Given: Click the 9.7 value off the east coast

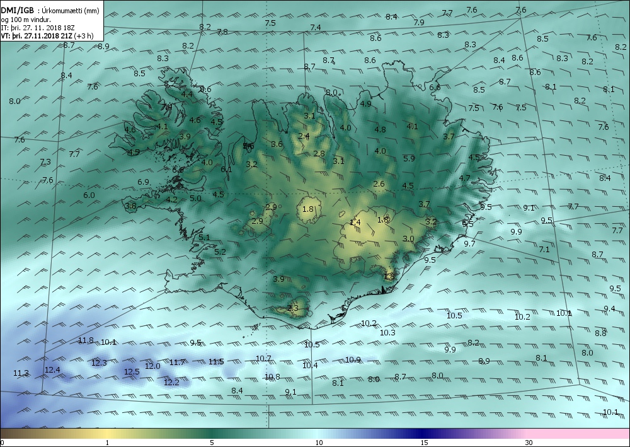Looking at the screenshot, I should (x=469, y=244).
